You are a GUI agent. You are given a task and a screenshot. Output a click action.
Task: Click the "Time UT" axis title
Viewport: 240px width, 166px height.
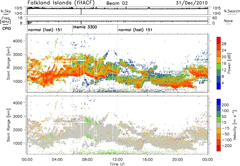tap(117, 164)
